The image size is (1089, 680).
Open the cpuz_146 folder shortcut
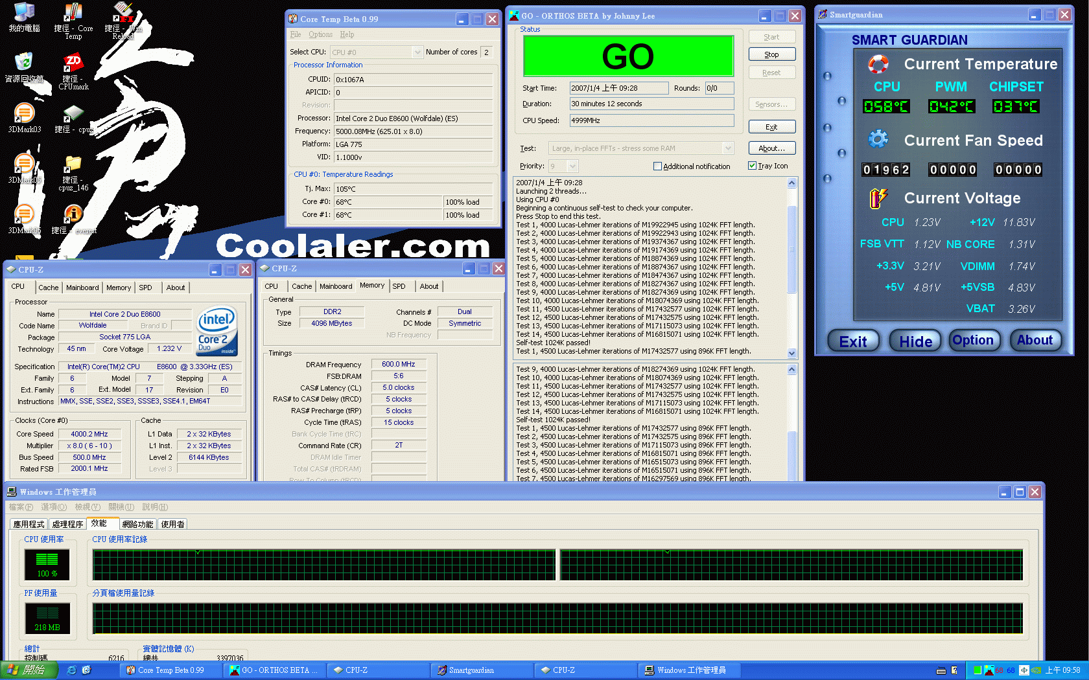(73, 173)
